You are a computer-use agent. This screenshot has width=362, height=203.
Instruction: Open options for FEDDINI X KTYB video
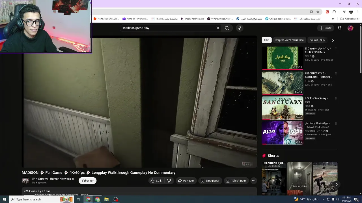pyautogui.click(x=336, y=74)
